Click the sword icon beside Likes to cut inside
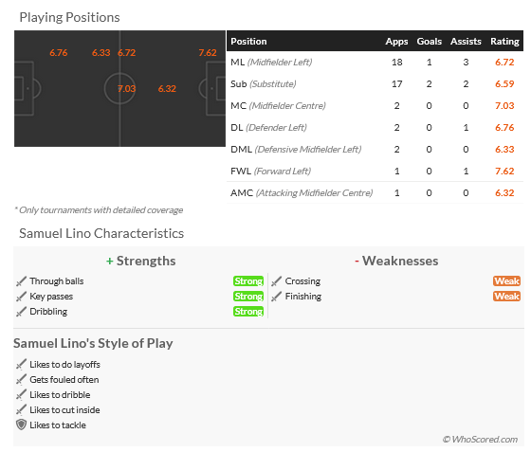The height and width of the screenshot is (452, 531). coord(21,410)
